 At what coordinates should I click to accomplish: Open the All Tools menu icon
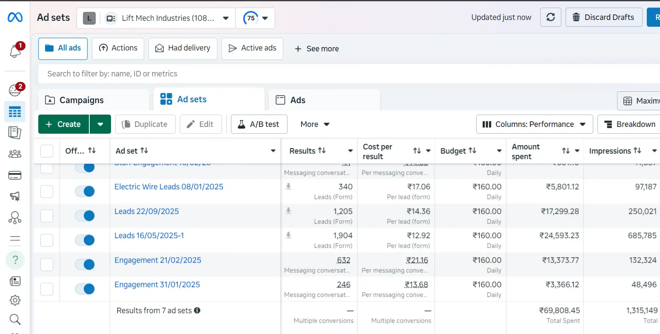coord(15,239)
